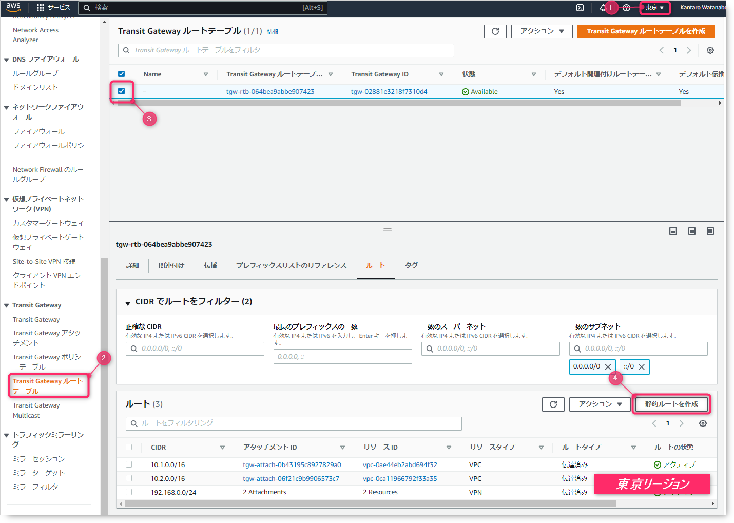Sort routes by CIDR column arrow

(222, 448)
